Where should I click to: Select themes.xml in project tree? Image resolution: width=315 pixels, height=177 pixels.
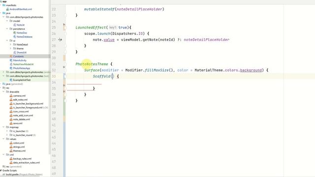(19, 151)
